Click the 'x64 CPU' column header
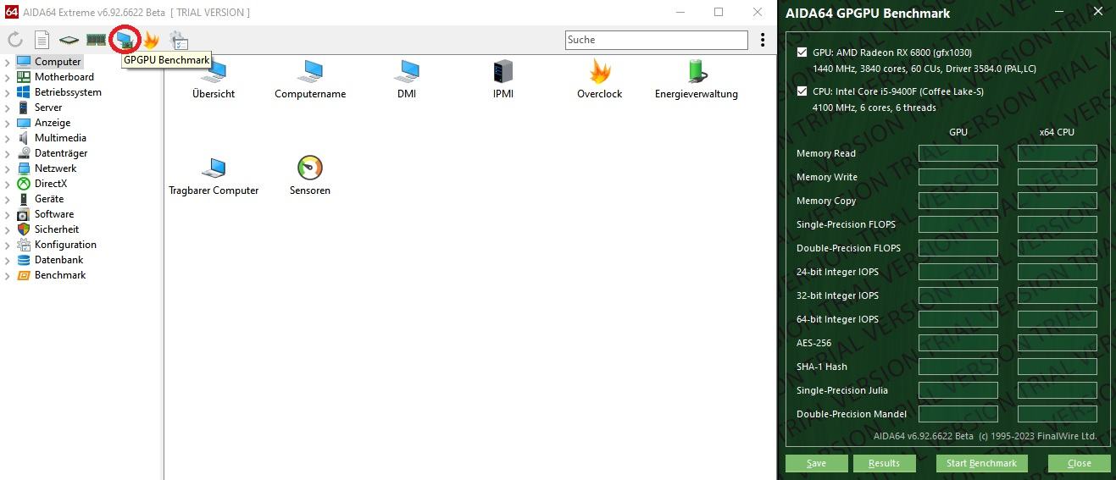This screenshot has width=1116, height=480. [1057, 132]
